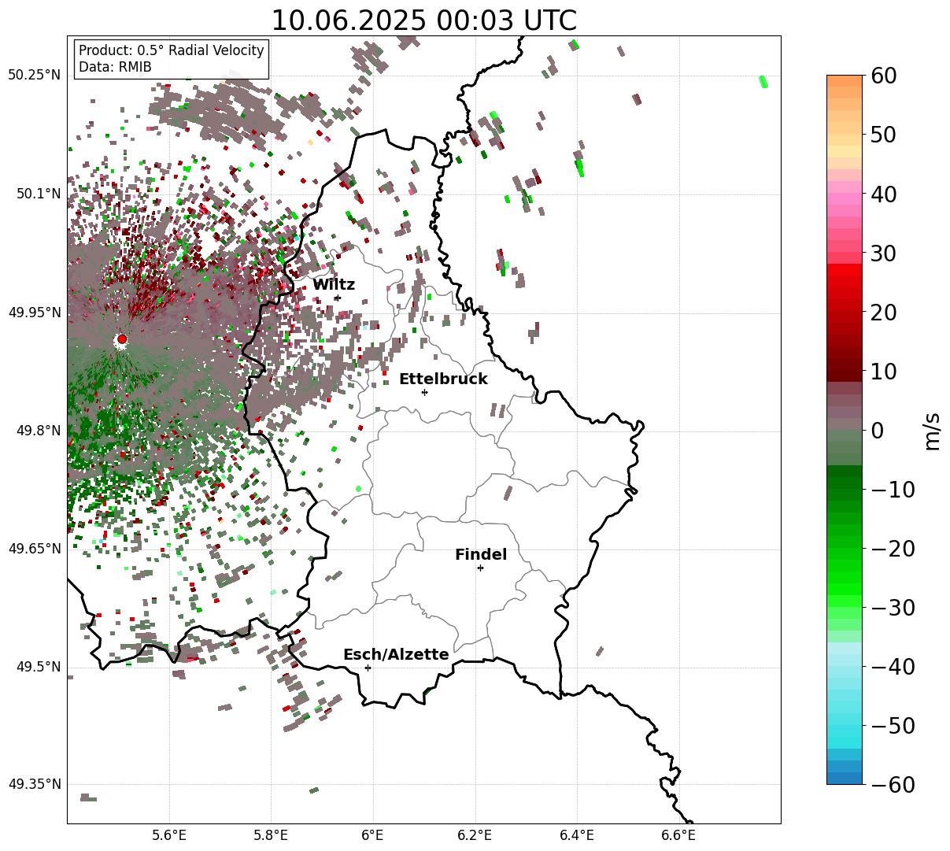Click the 6.4°E longitude label
Viewport: 950px width, 851px height.
577,836
